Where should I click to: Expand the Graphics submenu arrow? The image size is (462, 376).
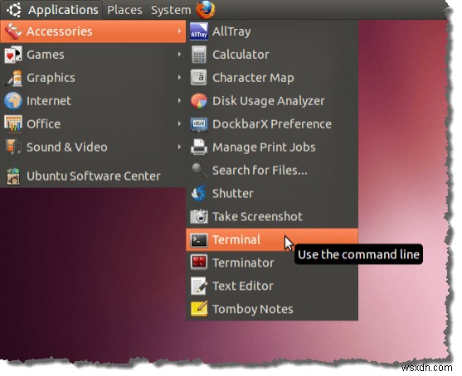coord(179,77)
